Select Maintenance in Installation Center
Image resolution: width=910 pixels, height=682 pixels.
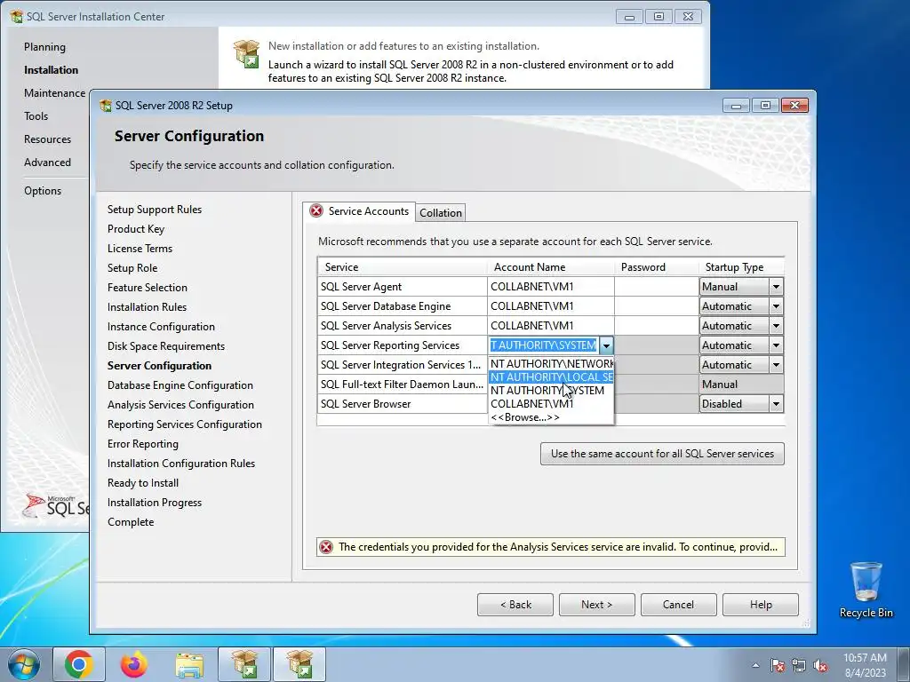coord(54,92)
